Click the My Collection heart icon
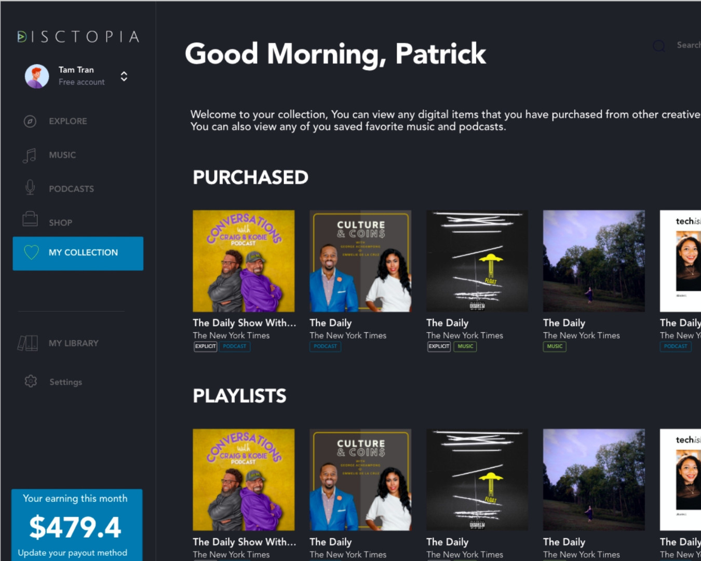The height and width of the screenshot is (561, 701). (31, 252)
